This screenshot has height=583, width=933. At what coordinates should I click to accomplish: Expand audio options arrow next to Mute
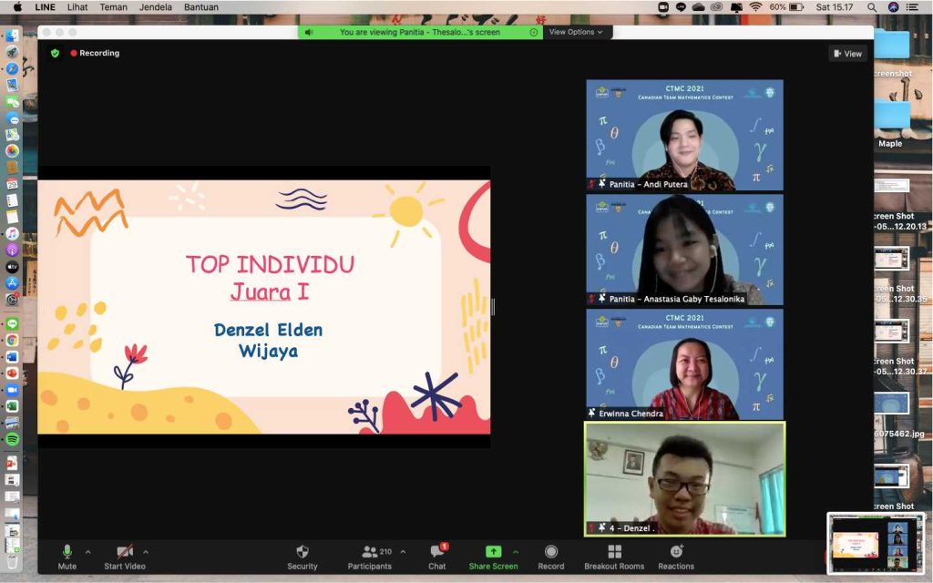point(88,551)
